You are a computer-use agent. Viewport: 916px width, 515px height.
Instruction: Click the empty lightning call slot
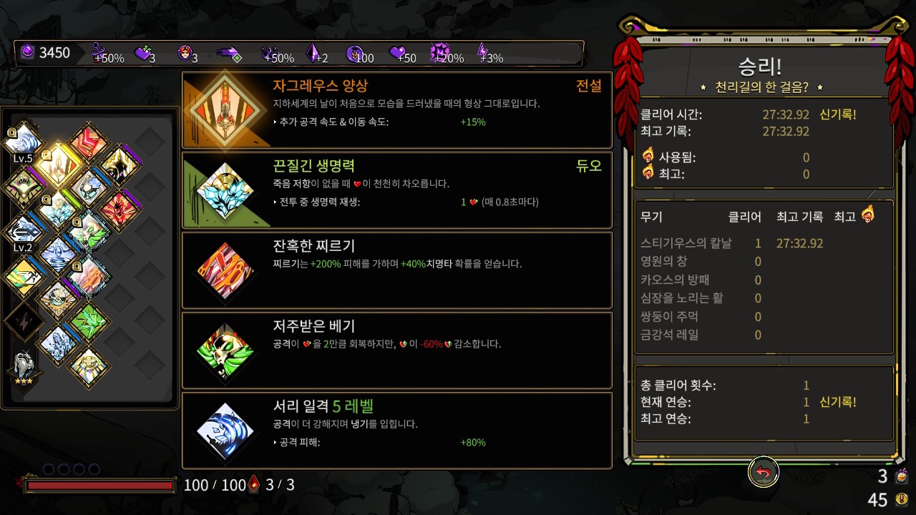(24, 322)
